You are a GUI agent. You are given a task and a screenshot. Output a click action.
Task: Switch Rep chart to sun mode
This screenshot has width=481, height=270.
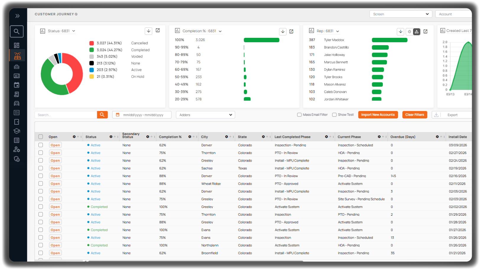tap(409, 32)
